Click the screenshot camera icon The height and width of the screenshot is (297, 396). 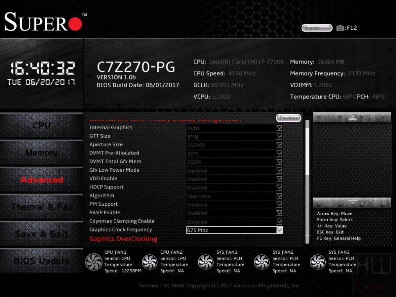pyautogui.click(x=340, y=28)
